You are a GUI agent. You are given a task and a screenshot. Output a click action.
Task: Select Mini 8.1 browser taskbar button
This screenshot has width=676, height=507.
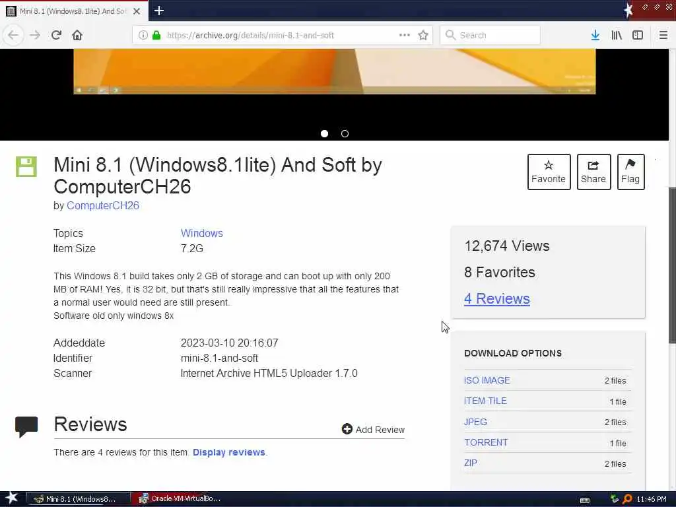pos(79,499)
